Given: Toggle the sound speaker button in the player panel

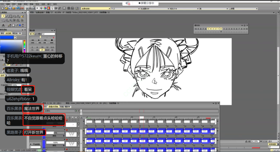Looking at the screenshot, I should click(31, 34).
